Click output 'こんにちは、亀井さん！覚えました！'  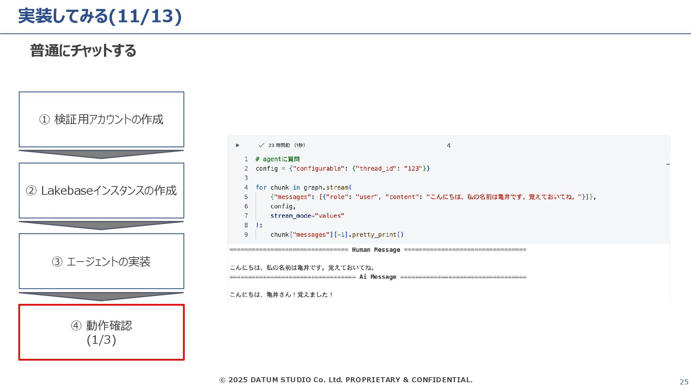281,295
